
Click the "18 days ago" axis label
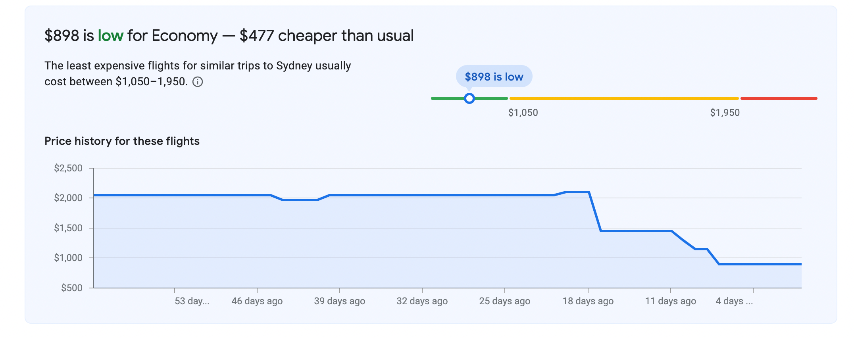point(588,301)
